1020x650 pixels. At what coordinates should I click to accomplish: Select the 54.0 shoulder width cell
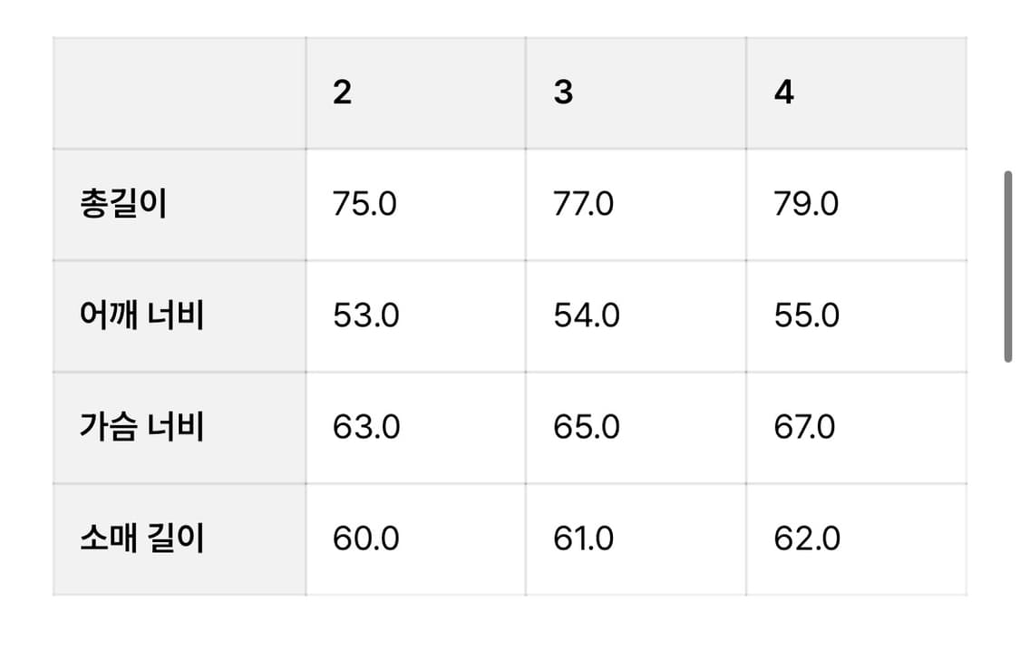(636, 316)
